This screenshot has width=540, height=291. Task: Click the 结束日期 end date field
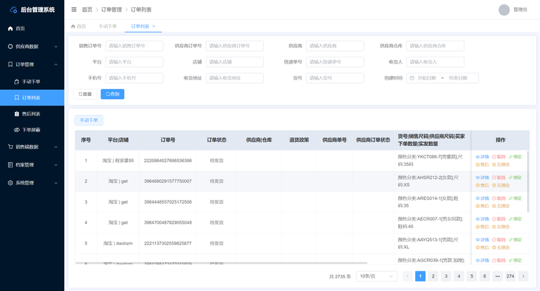click(x=458, y=78)
